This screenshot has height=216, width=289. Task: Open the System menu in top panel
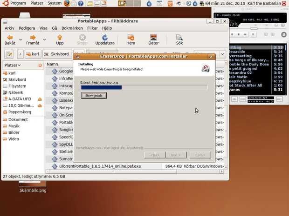pos(55,3)
